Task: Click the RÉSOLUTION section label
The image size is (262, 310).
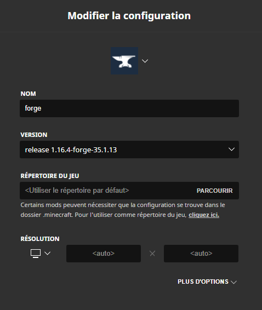Action: [x=40, y=239]
